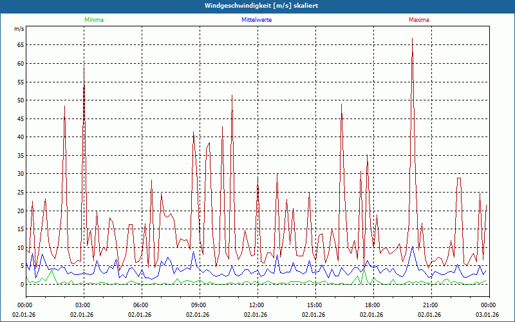
Task: Click the 45 y-axis value
Action: [21, 118]
